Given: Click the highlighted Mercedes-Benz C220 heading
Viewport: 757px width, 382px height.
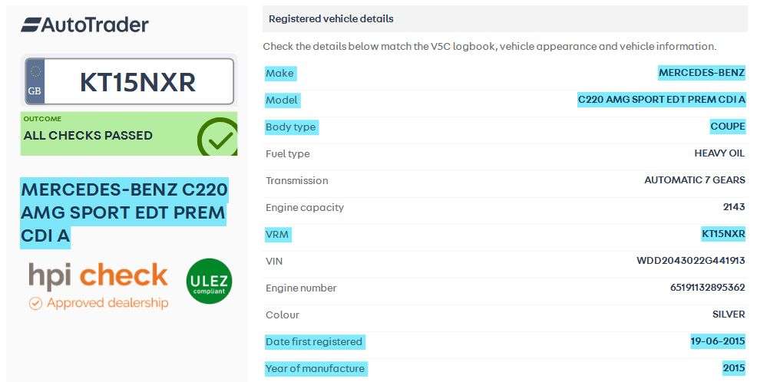Looking at the screenshot, I should pyautogui.click(x=124, y=212).
